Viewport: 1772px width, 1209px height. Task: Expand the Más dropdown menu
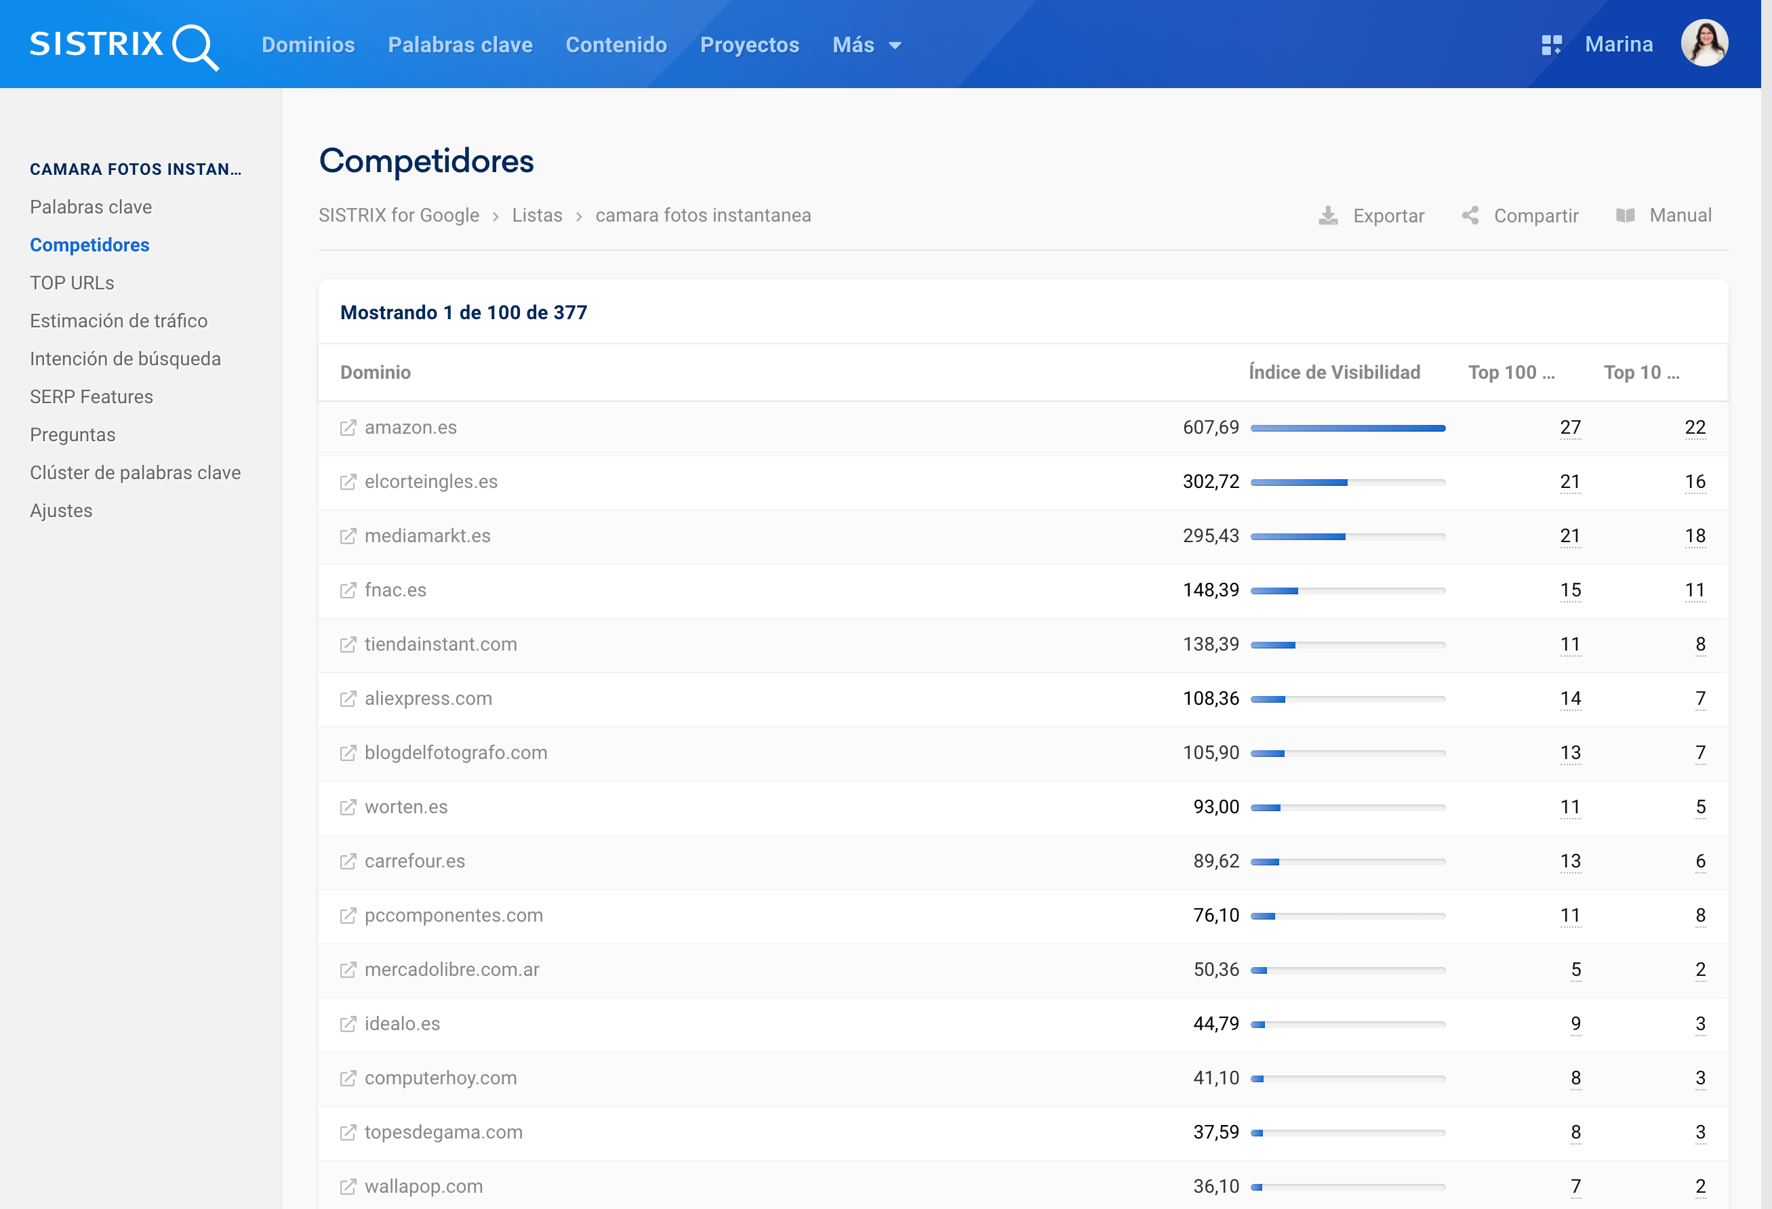[x=866, y=45]
